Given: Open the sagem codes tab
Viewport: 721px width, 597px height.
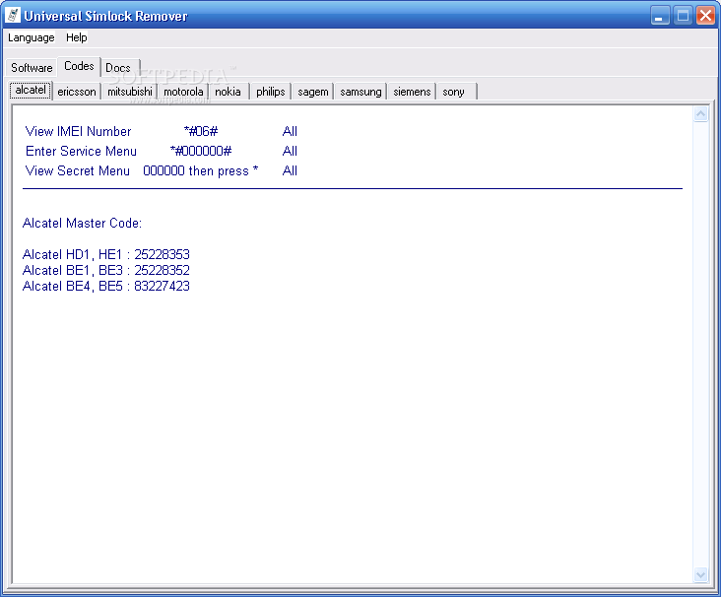Looking at the screenshot, I should [x=312, y=92].
